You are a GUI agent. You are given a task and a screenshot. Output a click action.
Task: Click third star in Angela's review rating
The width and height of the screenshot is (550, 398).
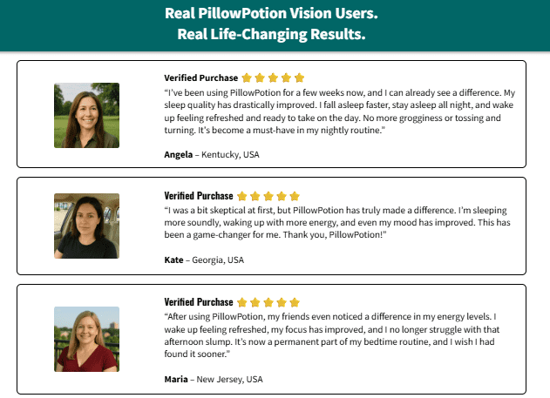click(273, 78)
